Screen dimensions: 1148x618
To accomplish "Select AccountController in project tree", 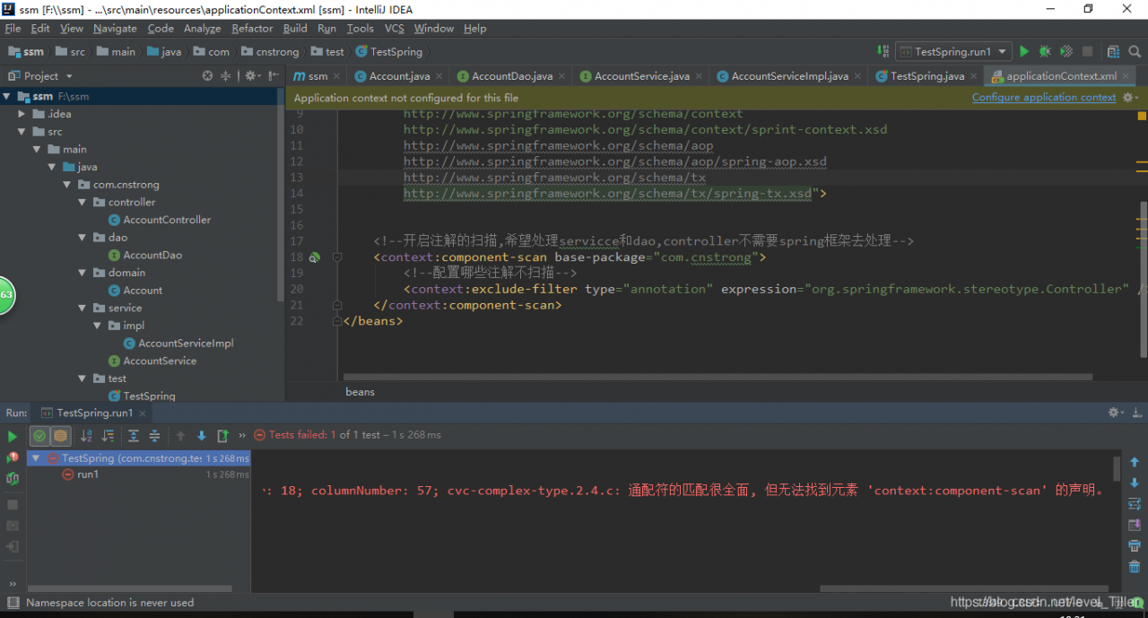I will [x=167, y=220].
